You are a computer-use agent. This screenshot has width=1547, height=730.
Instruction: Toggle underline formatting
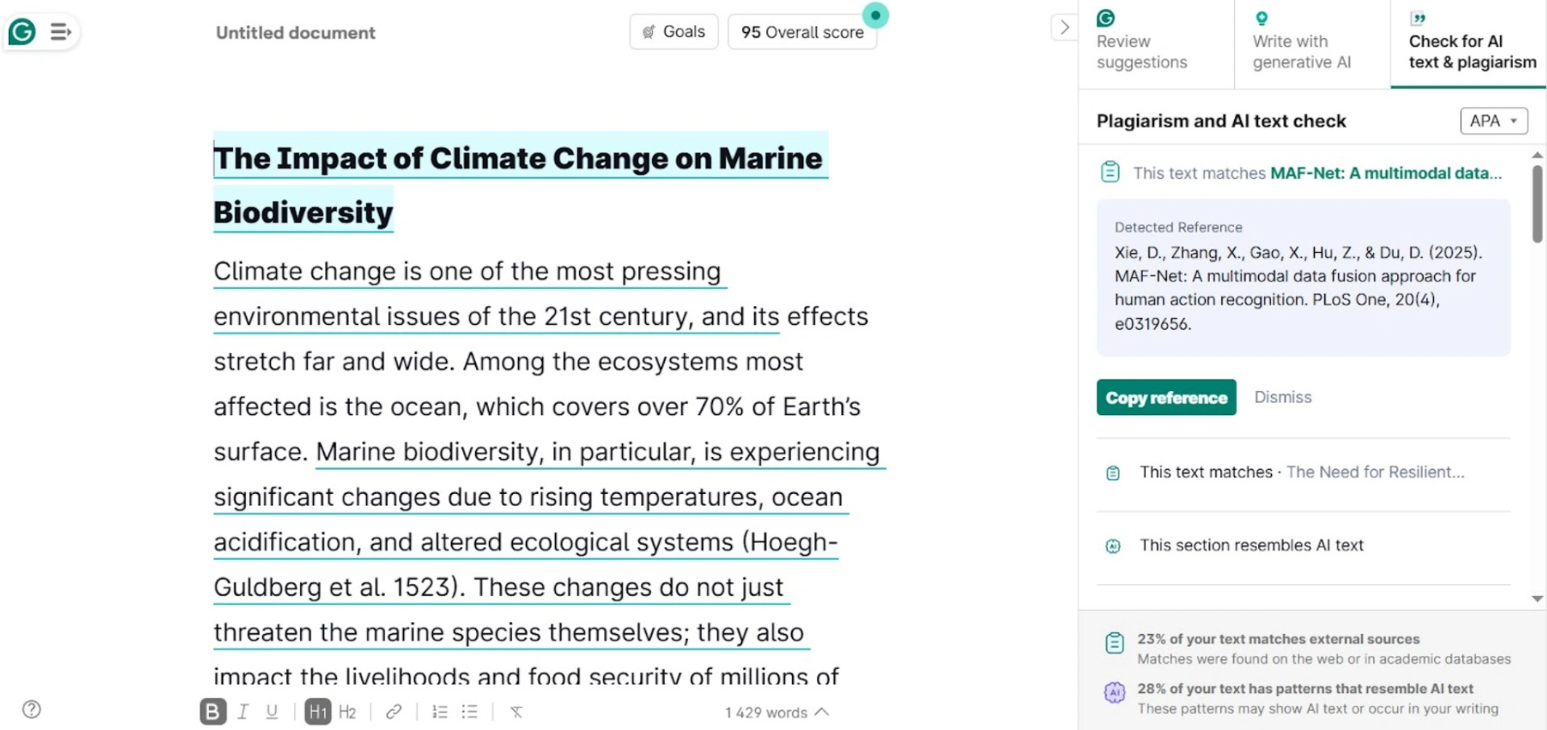click(x=272, y=711)
